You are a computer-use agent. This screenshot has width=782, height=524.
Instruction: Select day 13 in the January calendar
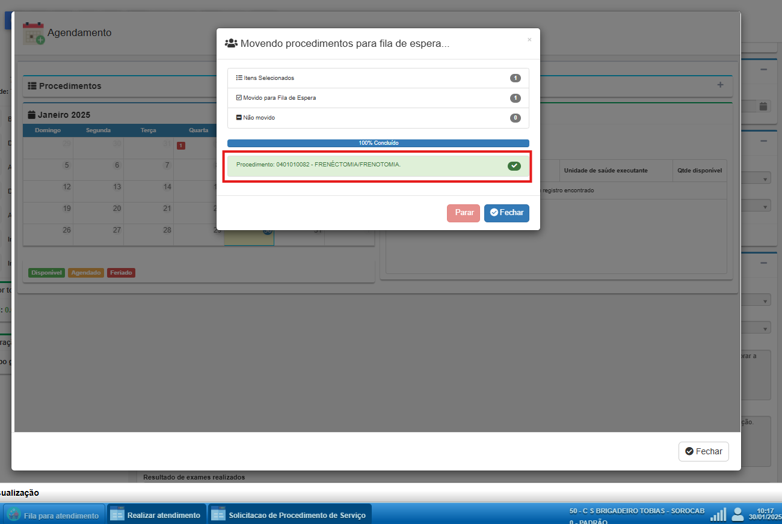point(117,187)
